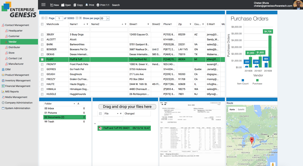
Task: Select Distributer in the sidebar menu
Action: (x=14, y=47)
